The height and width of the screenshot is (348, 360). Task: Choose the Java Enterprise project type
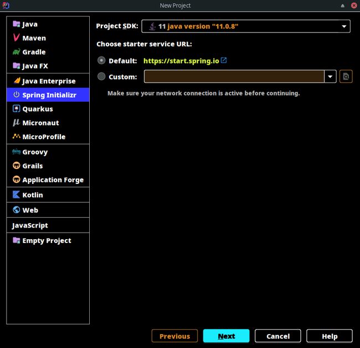click(x=48, y=81)
